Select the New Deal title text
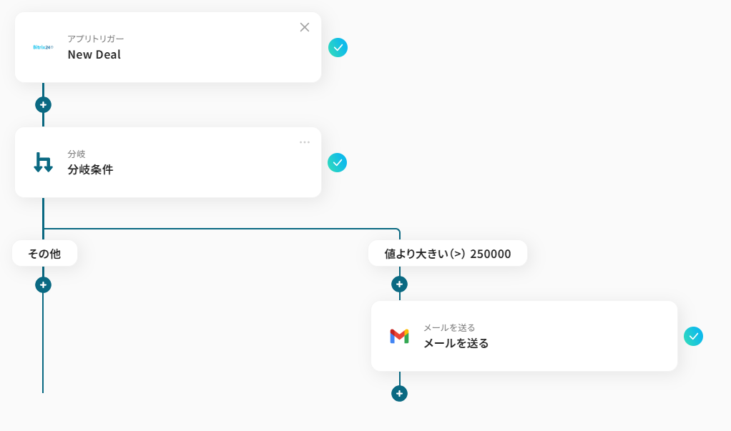Viewport: 731px width, 431px height. coord(94,54)
